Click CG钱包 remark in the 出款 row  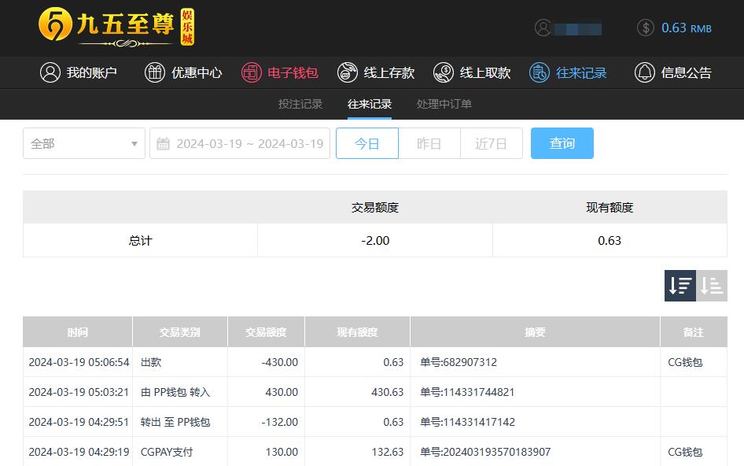pos(685,362)
